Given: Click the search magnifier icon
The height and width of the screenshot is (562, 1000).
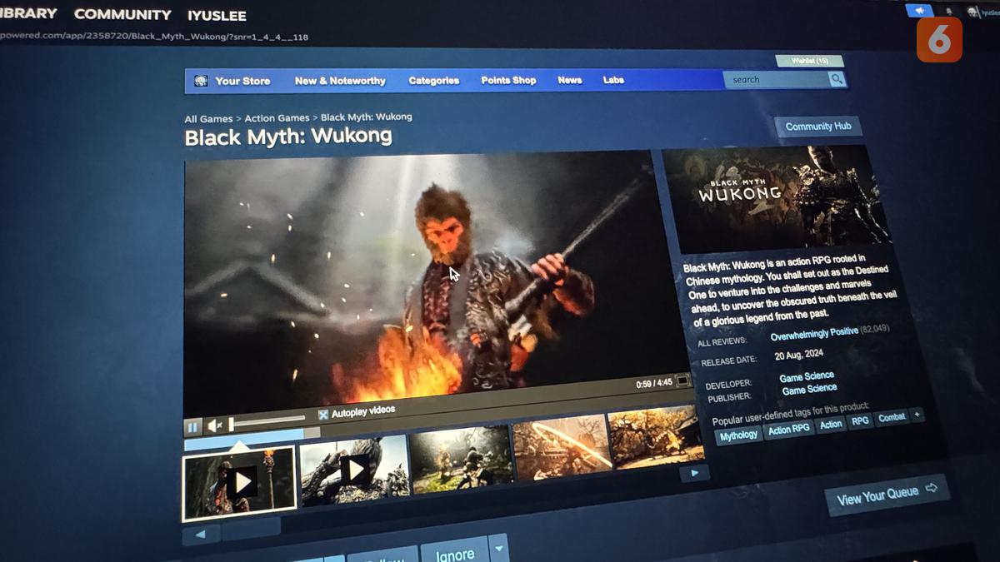Looking at the screenshot, I should click(837, 79).
